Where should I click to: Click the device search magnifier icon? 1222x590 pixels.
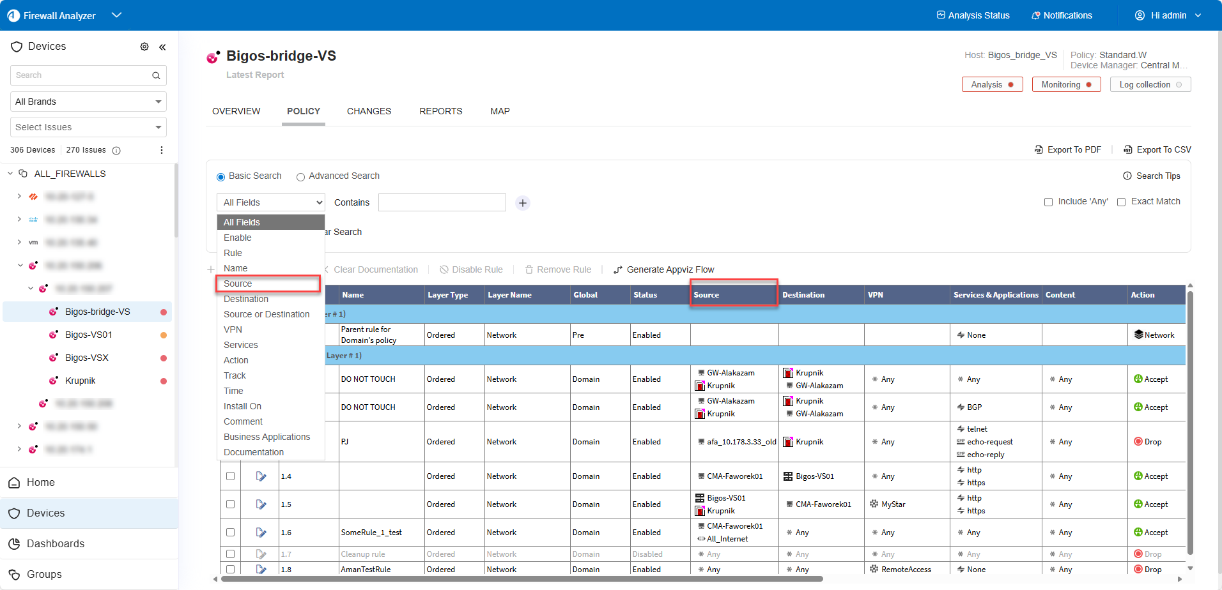[156, 75]
